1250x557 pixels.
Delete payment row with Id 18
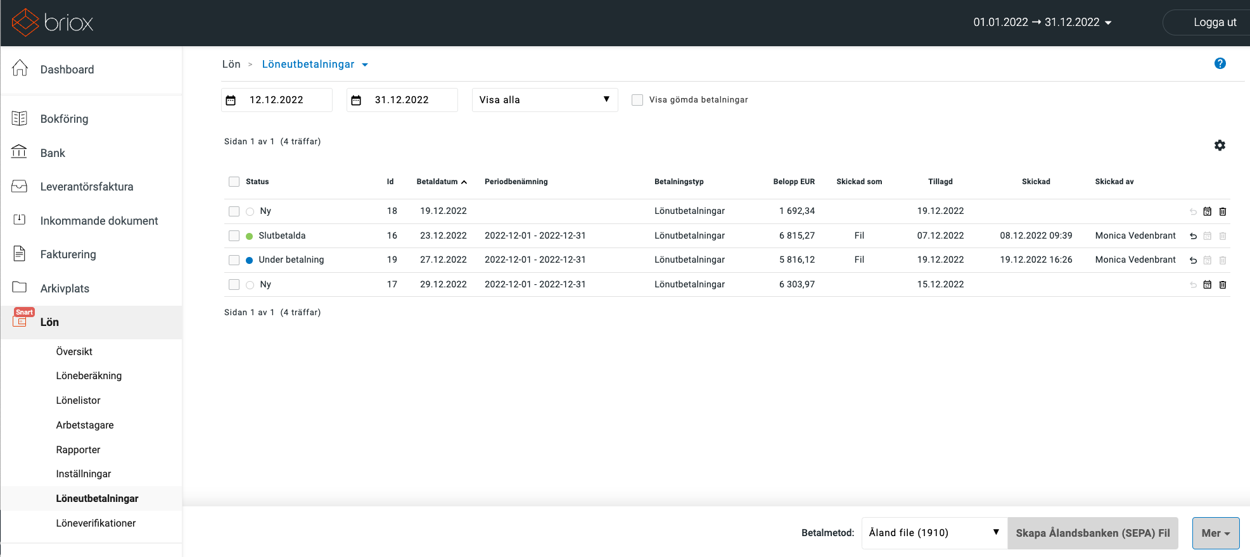(1223, 211)
